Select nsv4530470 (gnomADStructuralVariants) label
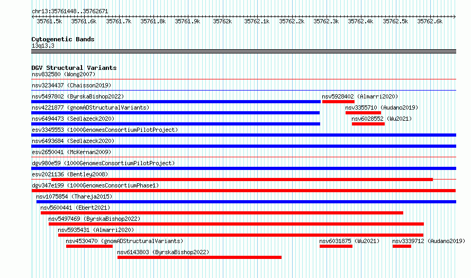This screenshot has width=471, height=278. pyautogui.click(x=124, y=241)
